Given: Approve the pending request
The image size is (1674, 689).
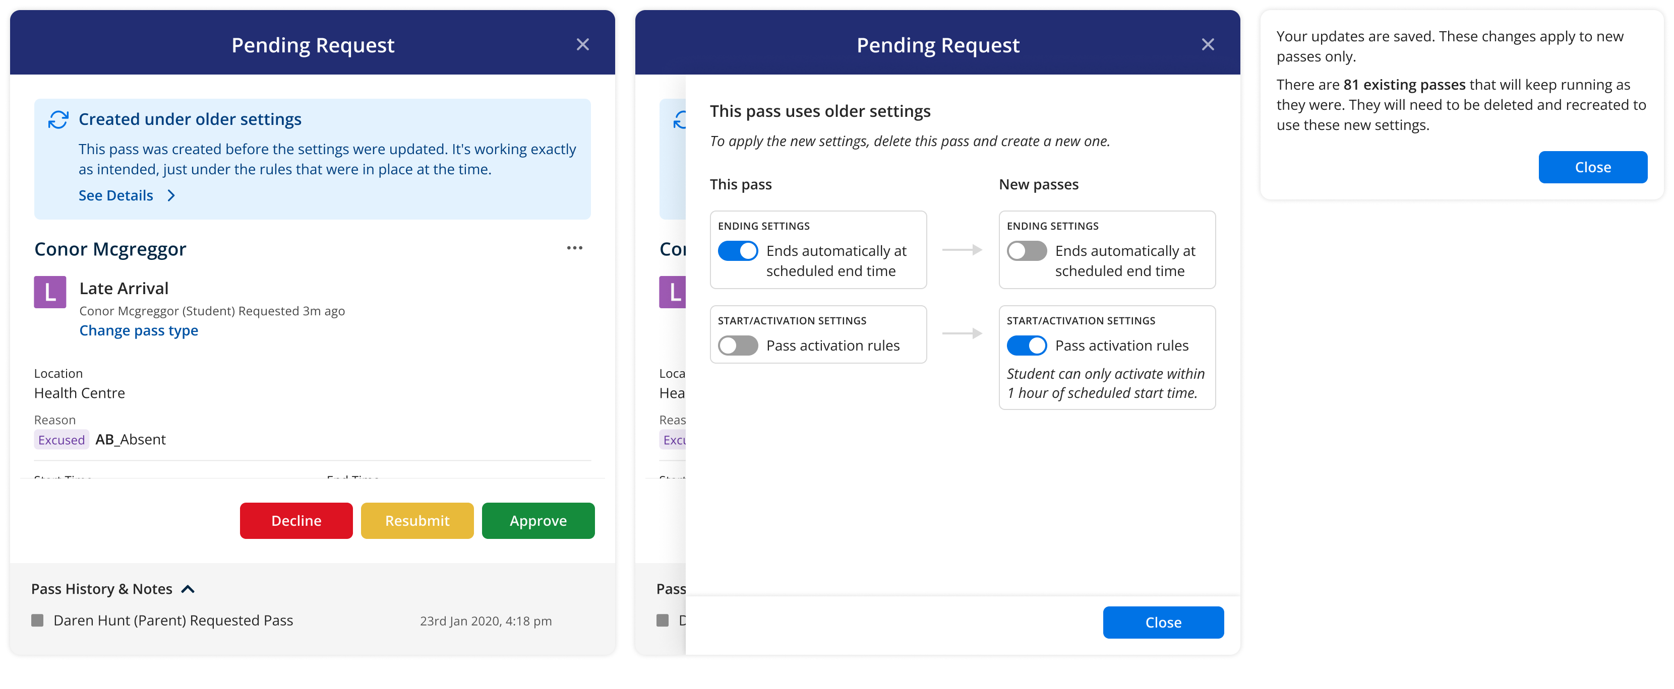Looking at the screenshot, I should tap(538, 520).
